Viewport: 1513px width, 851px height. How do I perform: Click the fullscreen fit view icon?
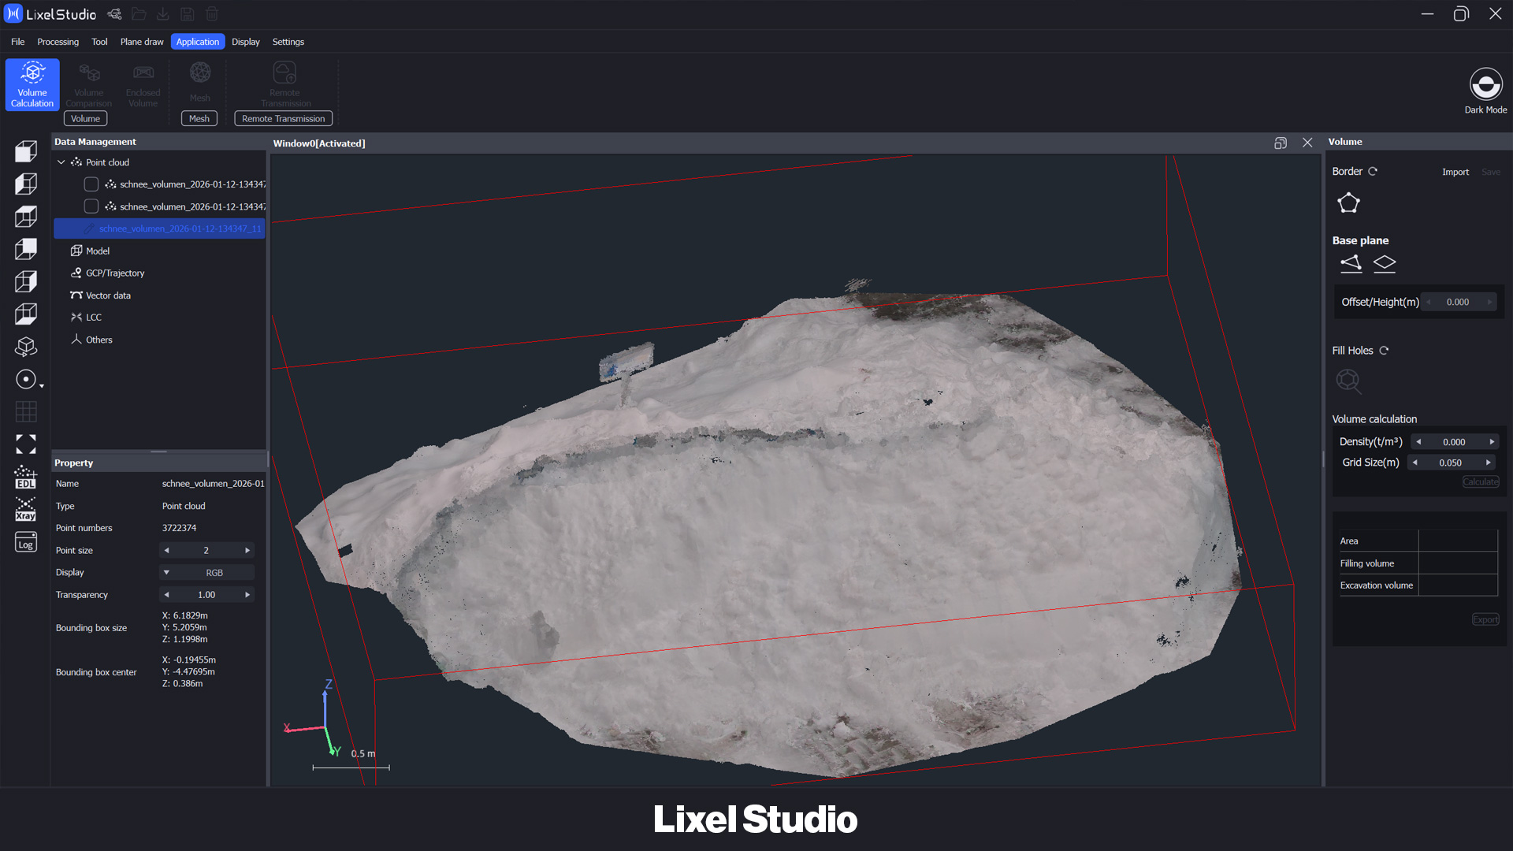(x=25, y=444)
